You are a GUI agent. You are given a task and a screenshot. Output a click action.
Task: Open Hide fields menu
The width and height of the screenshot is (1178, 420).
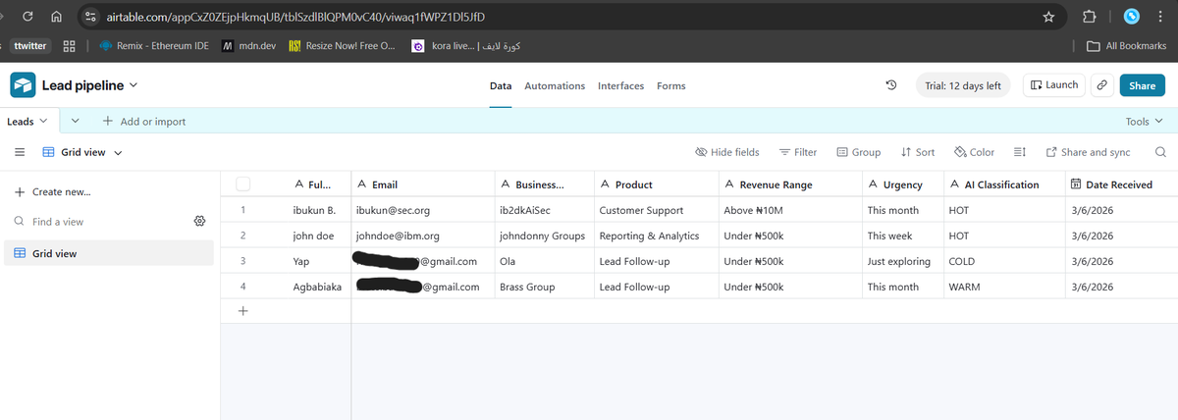[x=727, y=152]
